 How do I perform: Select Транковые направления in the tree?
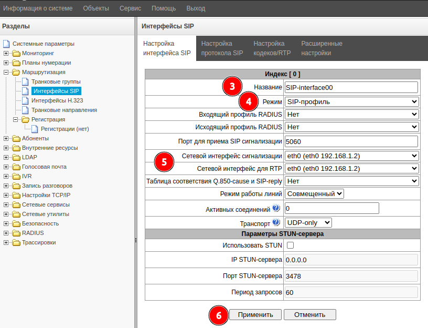pyautogui.click(x=64, y=110)
